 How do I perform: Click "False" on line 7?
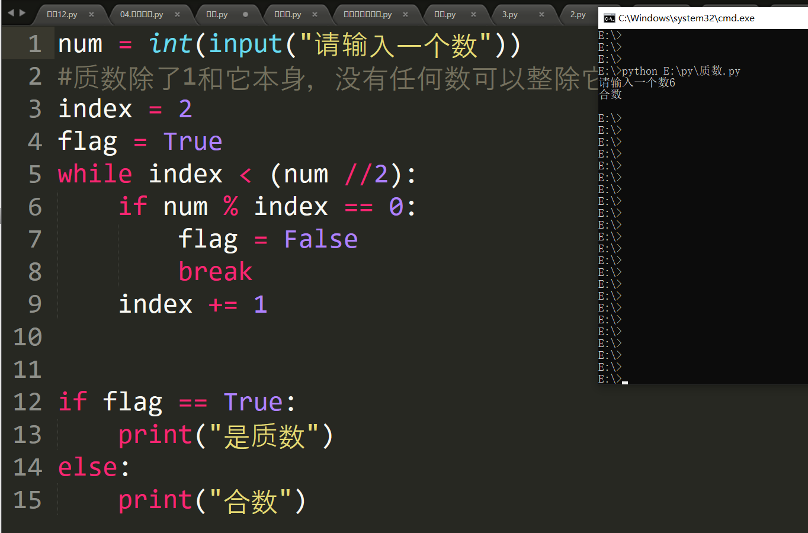320,239
